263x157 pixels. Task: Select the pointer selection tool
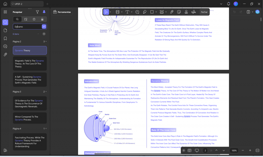point(106,12)
